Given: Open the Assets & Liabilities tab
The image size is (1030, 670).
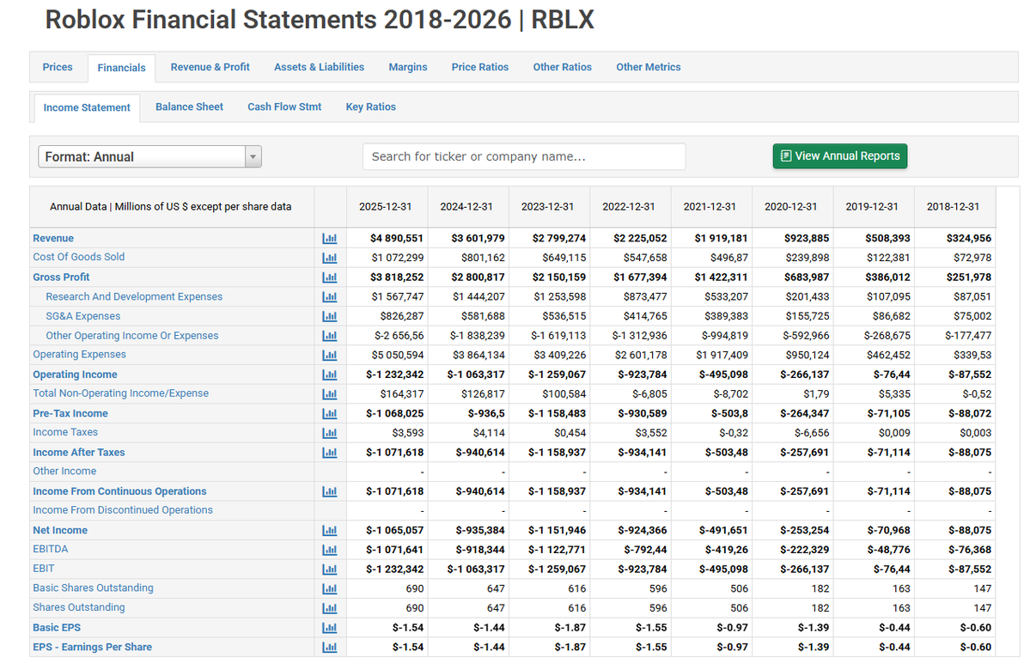Looking at the screenshot, I should (x=320, y=67).
